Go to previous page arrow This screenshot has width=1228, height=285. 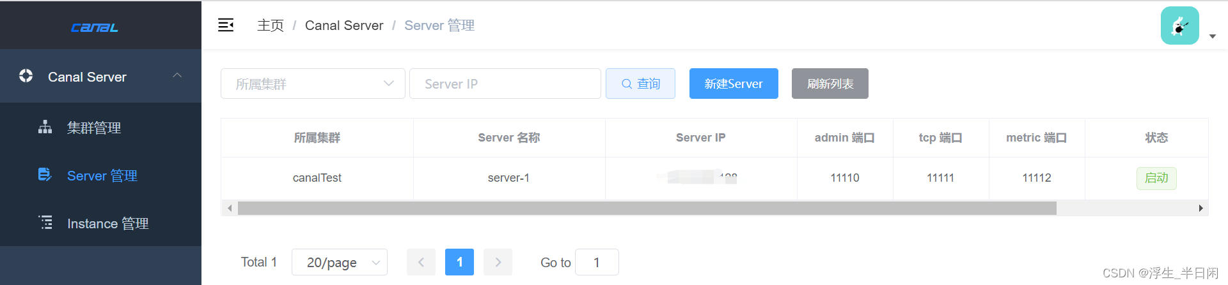click(421, 262)
